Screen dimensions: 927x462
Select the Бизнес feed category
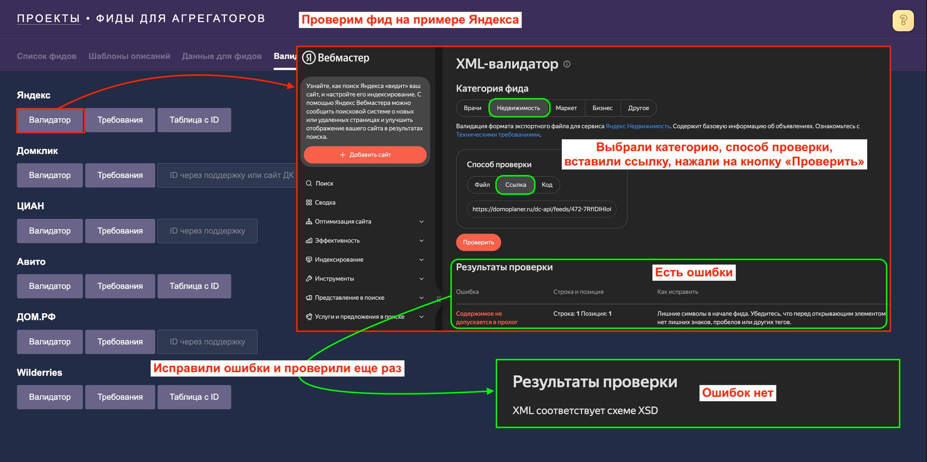click(x=603, y=108)
